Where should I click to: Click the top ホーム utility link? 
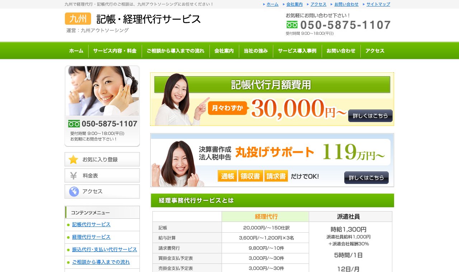(x=273, y=4)
